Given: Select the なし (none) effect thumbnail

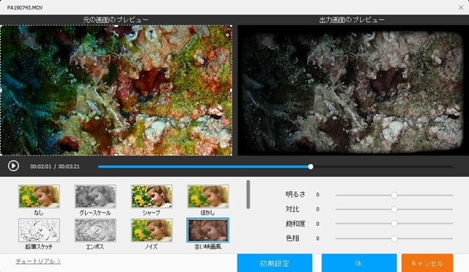Looking at the screenshot, I should (x=39, y=196).
